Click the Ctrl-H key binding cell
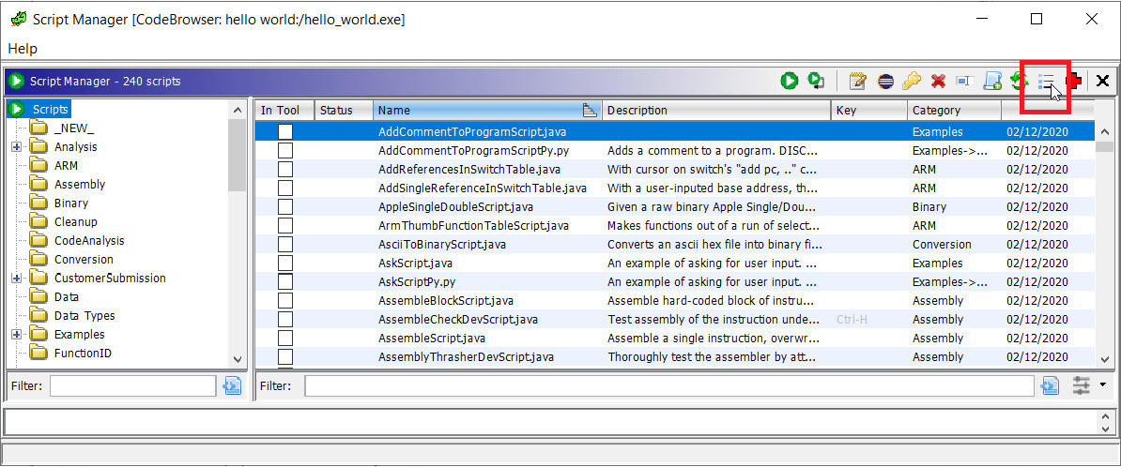This screenshot has height=467, width=1121. (x=852, y=319)
